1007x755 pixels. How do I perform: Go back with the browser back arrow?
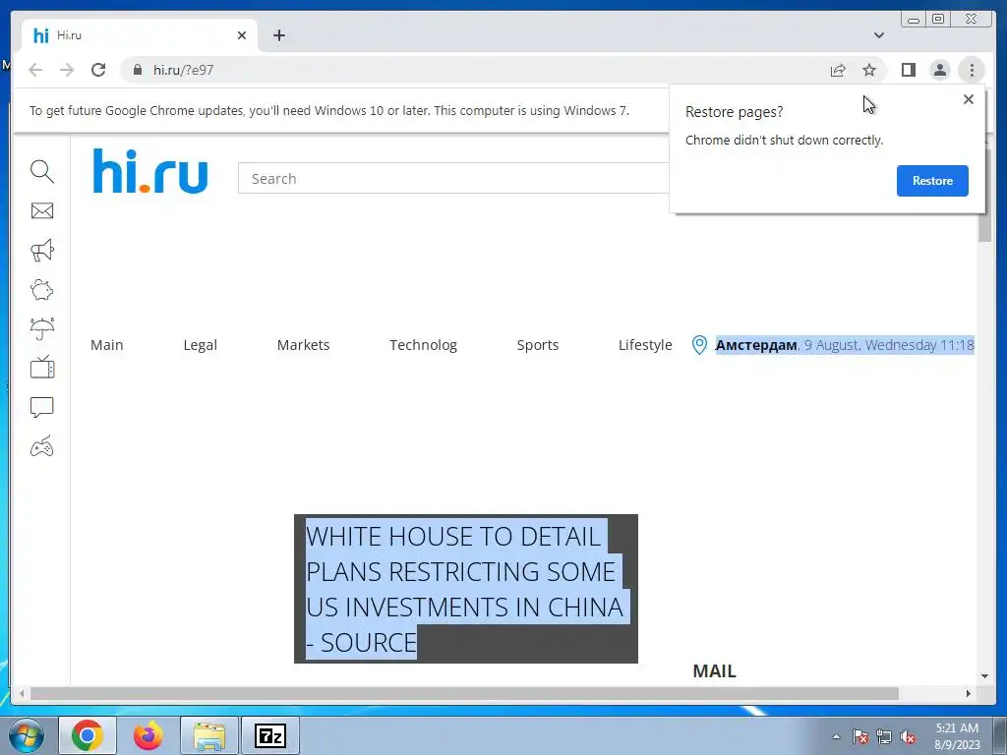pos(35,70)
